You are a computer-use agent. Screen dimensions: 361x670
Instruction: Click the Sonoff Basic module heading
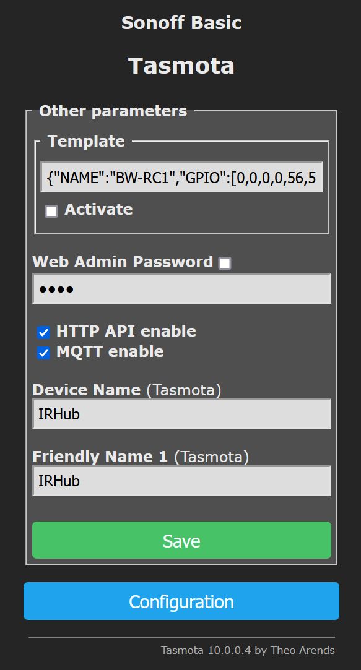click(x=181, y=23)
